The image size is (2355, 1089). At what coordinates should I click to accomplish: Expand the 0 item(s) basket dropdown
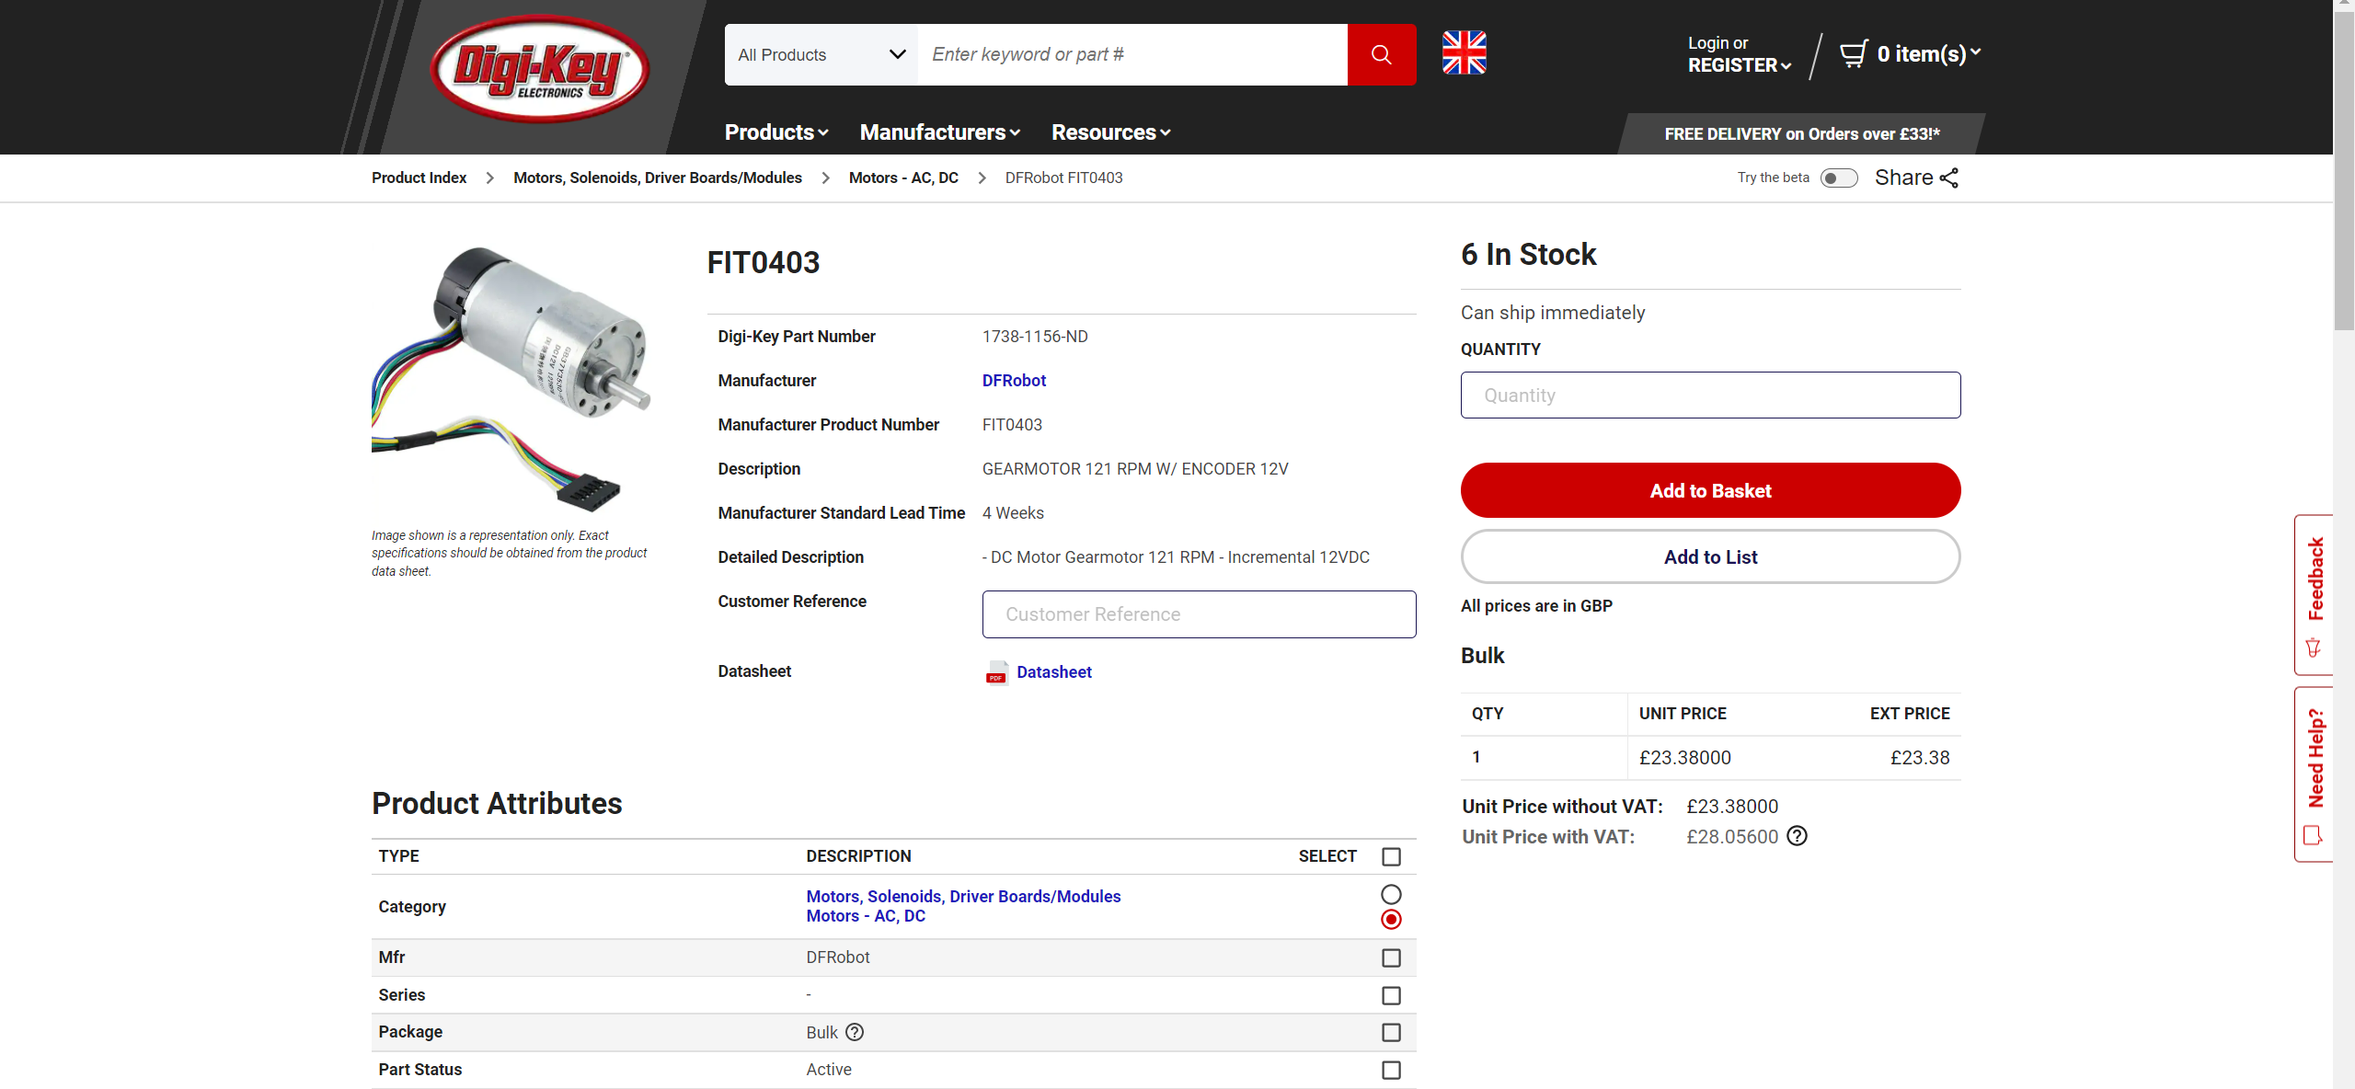pyautogui.click(x=1928, y=53)
